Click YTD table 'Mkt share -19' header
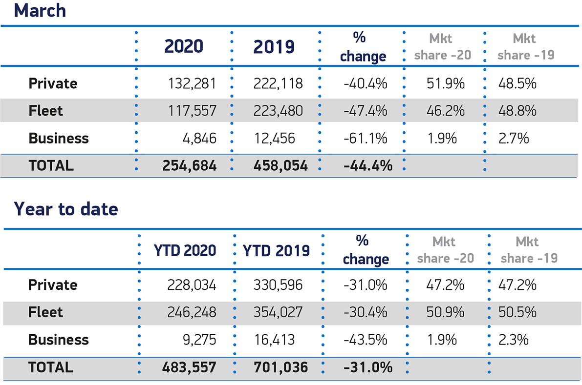The image size is (582, 385). coord(529,250)
